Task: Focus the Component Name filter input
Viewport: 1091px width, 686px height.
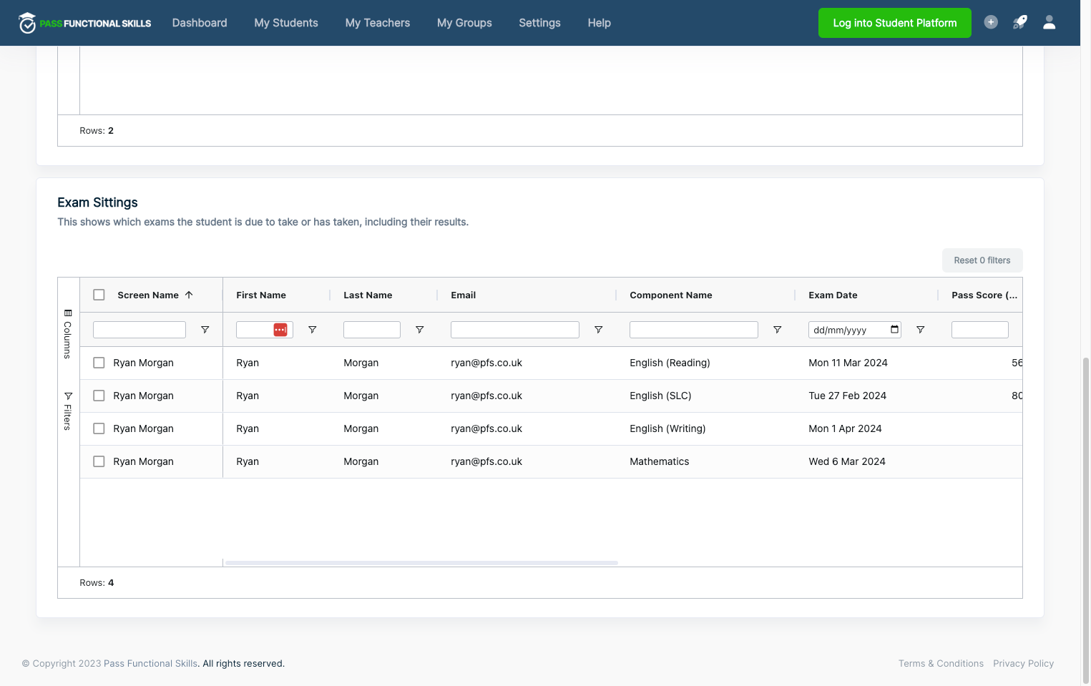Action: pos(694,330)
